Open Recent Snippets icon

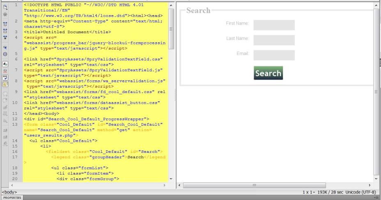(5, 114)
